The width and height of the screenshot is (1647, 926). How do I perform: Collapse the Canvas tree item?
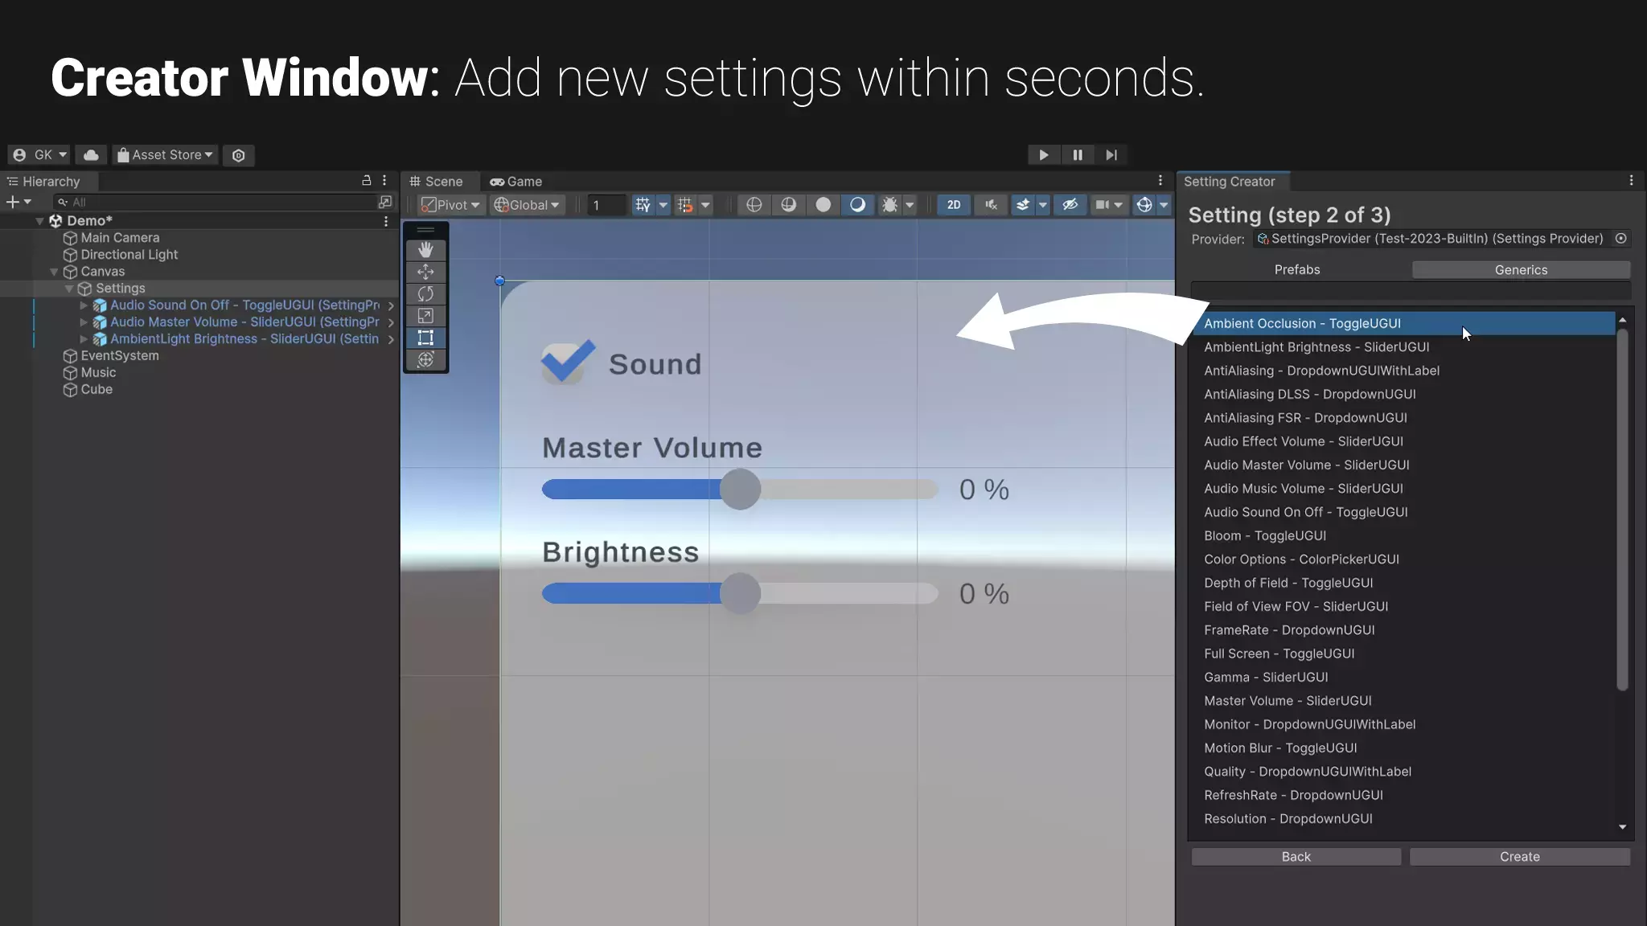pyautogui.click(x=54, y=272)
